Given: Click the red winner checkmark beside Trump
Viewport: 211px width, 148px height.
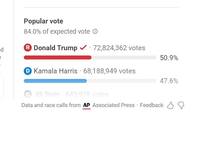Looking at the screenshot, I should coord(83,48).
